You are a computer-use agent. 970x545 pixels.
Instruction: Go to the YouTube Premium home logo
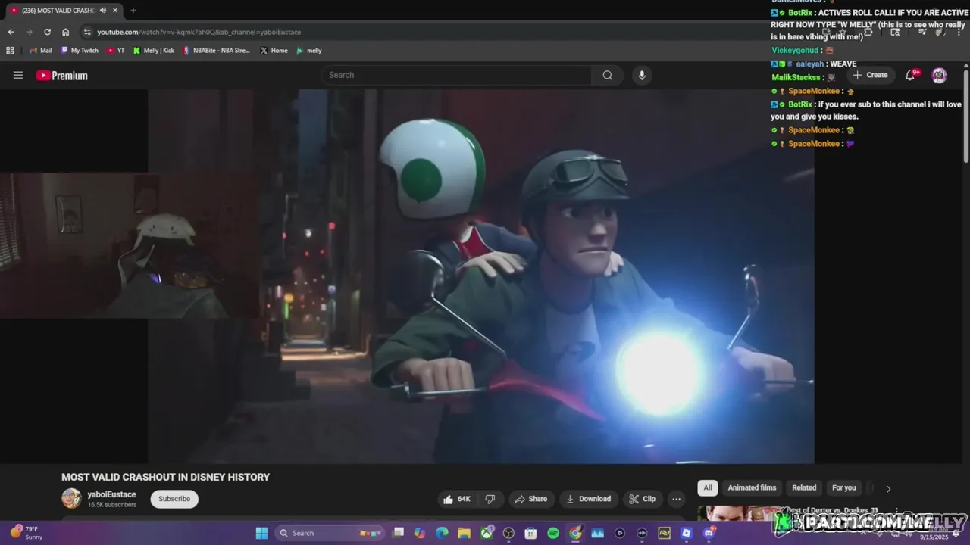click(62, 76)
